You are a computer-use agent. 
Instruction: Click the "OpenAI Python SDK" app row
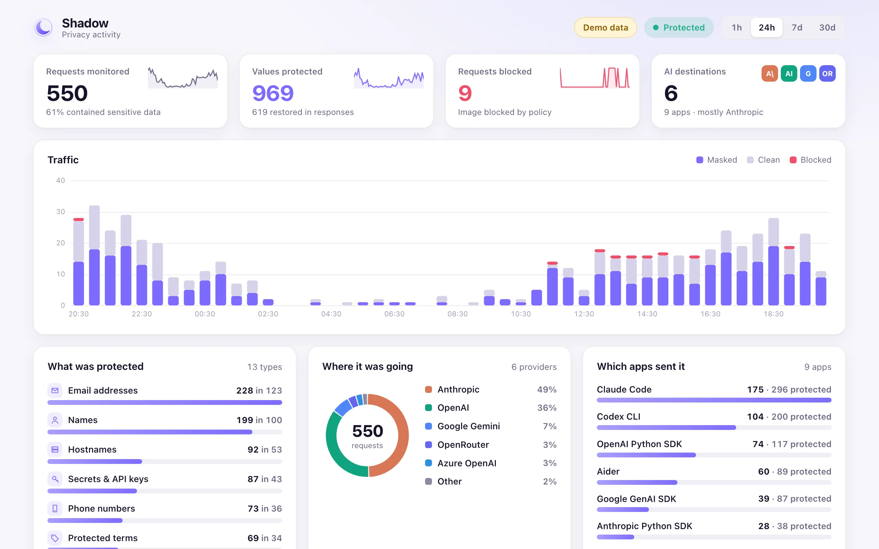pos(714,448)
